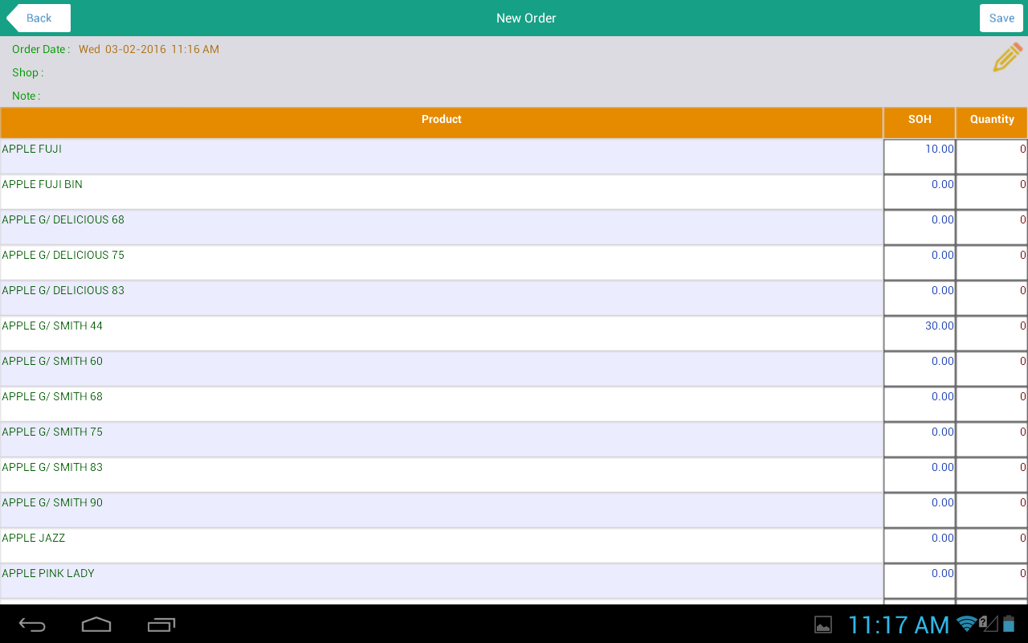Select APPLE G/ SMITH 90 product
Viewport: 1028px width, 643px height.
coord(442,510)
